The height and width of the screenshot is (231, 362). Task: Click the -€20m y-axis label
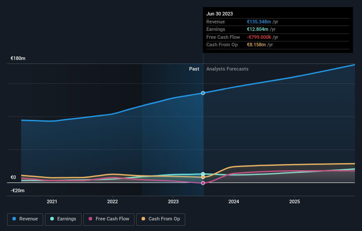coord(18,190)
